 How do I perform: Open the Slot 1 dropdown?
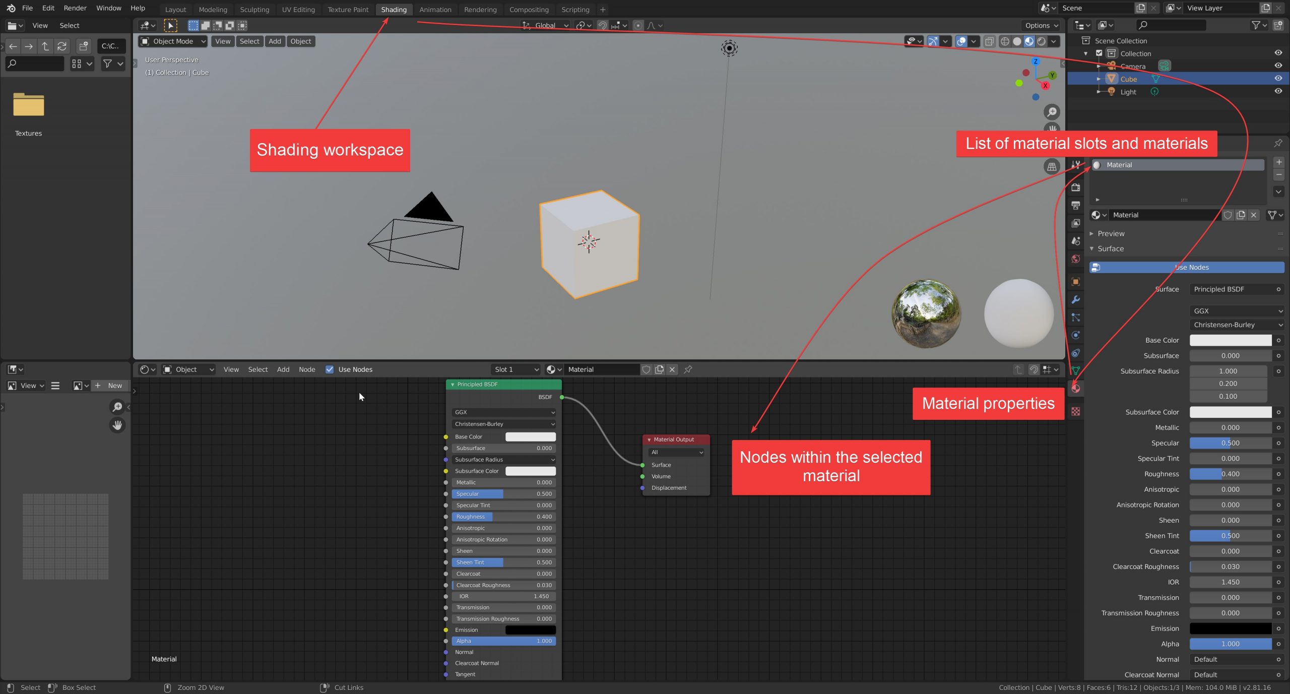pos(515,369)
